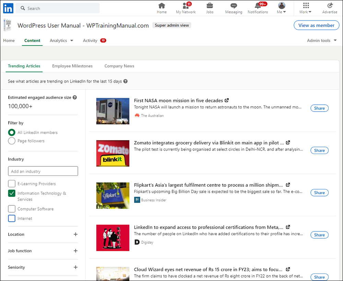Open Flipkart's Asia's largest fulfilment title
Viewport: 343px width, 281px height.
point(208,185)
